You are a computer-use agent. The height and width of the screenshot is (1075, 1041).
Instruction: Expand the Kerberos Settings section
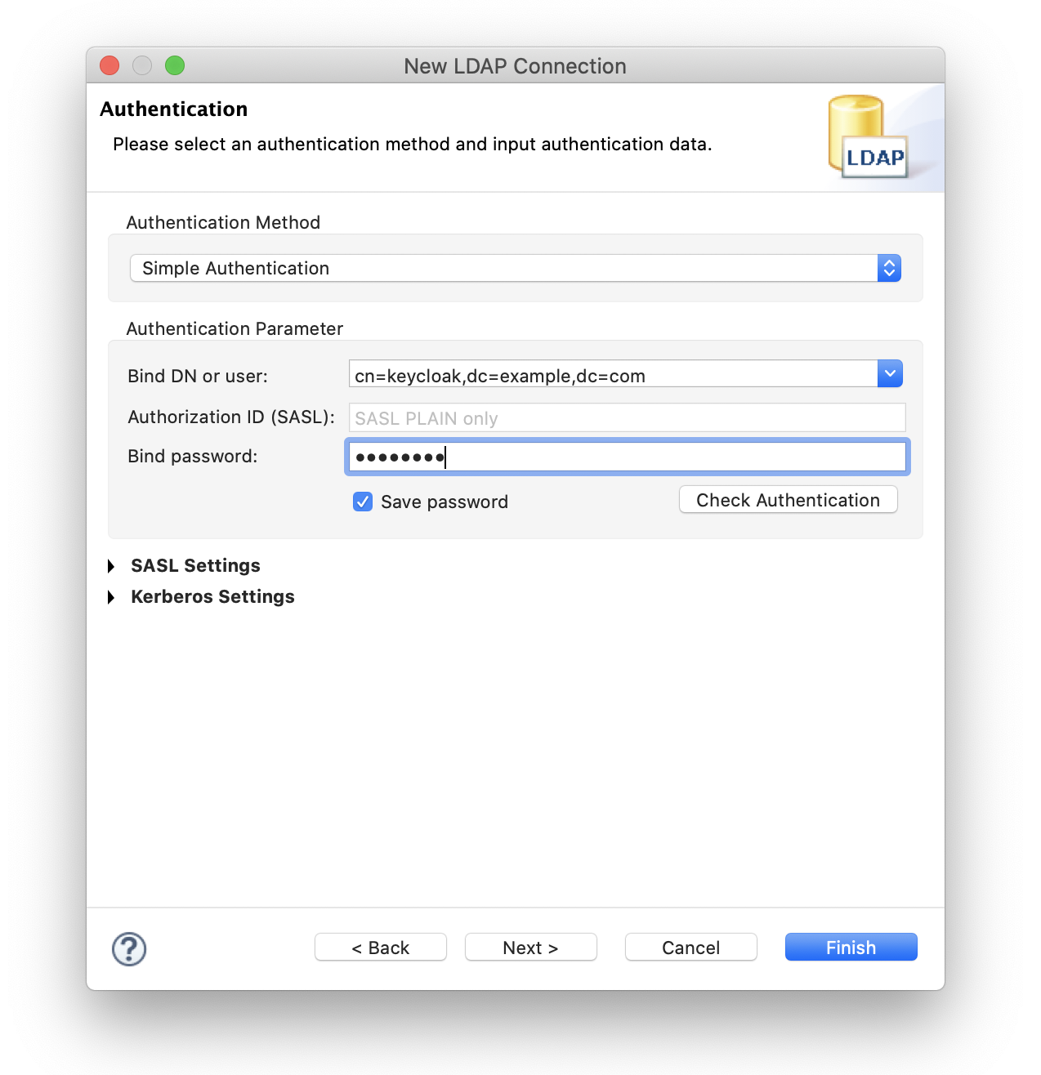[x=111, y=597]
